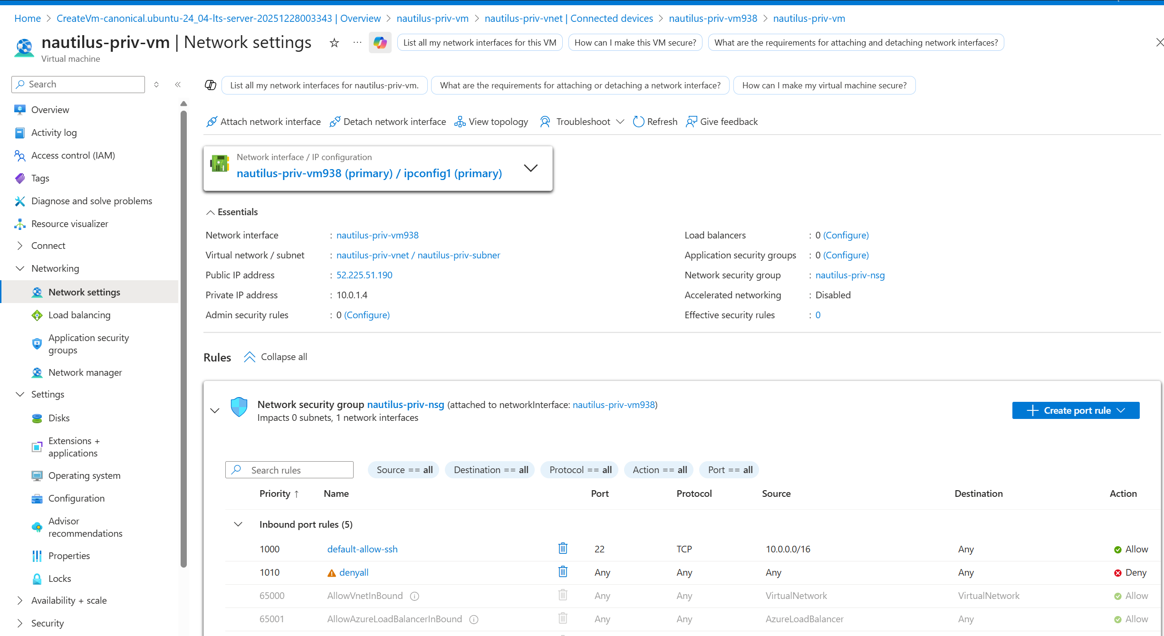Viewport: 1164px width, 636px height.
Task: Open Disks under Settings
Action: click(x=59, y=418)
